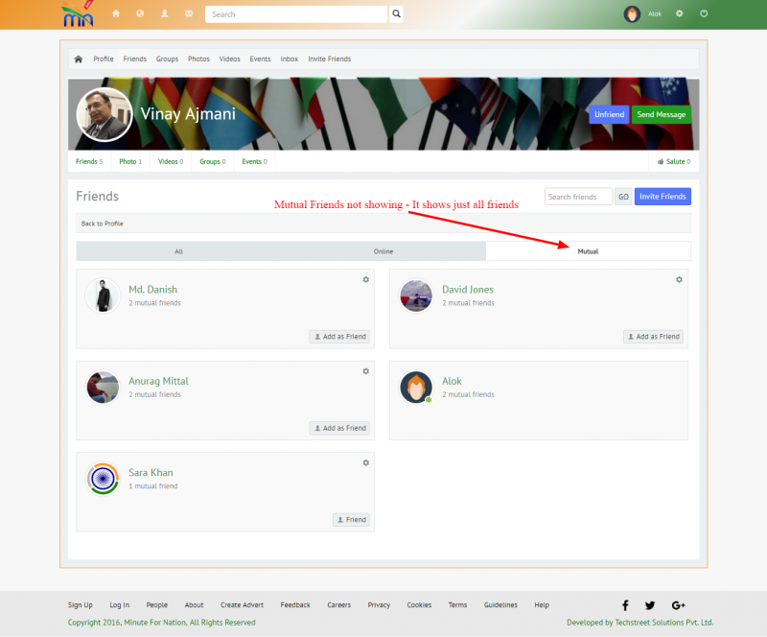Open the Videos 0 stat link
Viewport: 767px width, 637px height.
[x=171, y=161]
